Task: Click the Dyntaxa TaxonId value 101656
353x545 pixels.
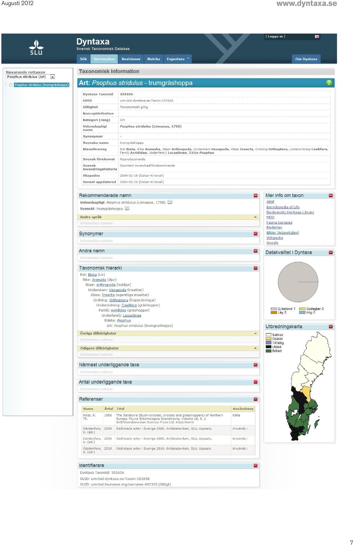Action: [x=126, y=94]
